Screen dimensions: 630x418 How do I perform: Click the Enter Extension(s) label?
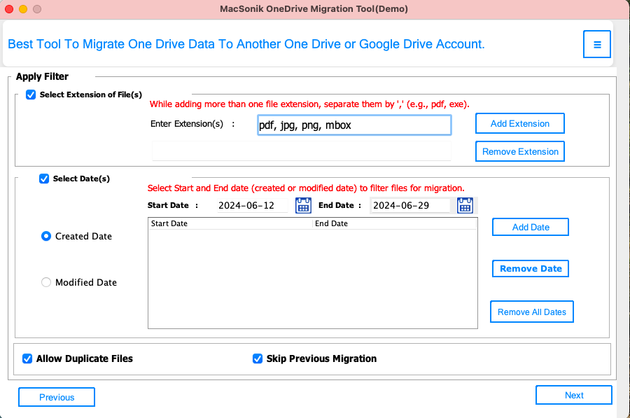click(x=187, y=124)
